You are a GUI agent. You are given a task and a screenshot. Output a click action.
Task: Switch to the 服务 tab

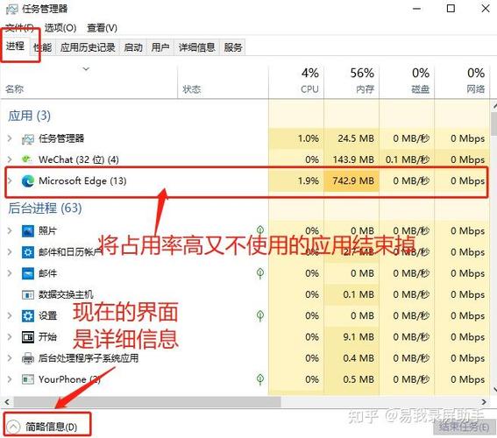tap(233, 47)
